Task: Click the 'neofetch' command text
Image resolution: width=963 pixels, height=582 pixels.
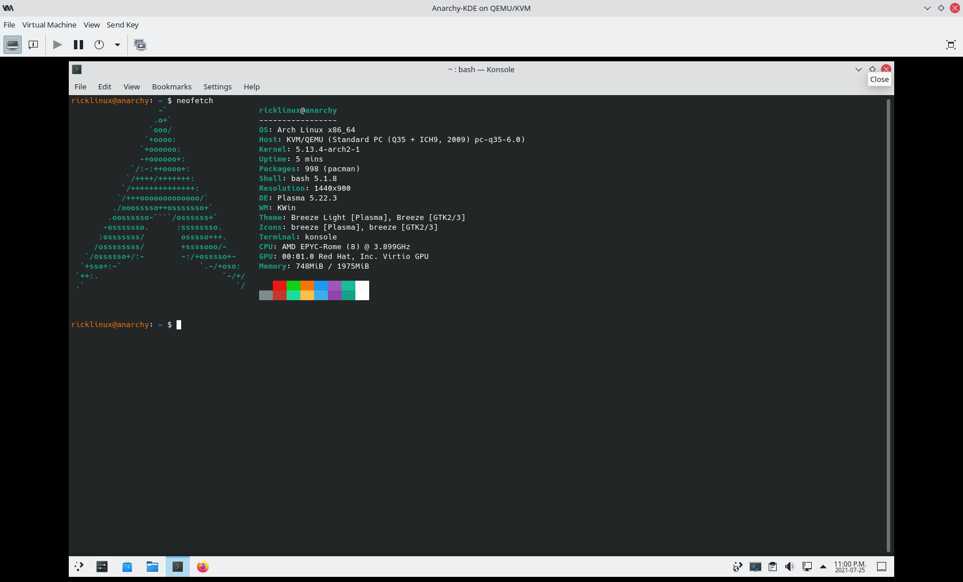Action: [x=195, y=101]
